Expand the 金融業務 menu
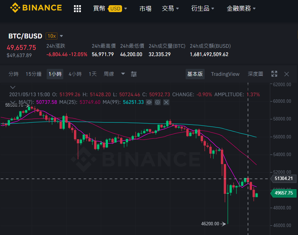 point(241,9)
